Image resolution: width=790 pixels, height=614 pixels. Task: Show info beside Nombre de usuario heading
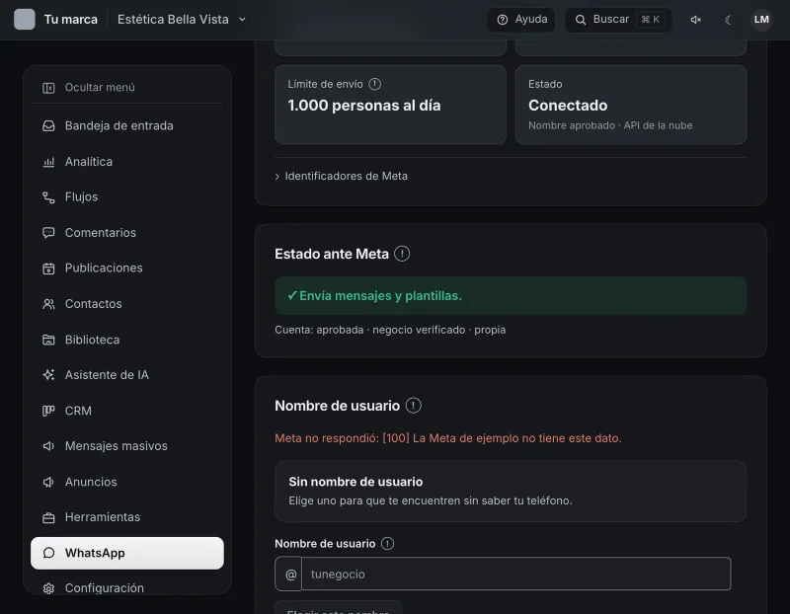coord(413,406)
